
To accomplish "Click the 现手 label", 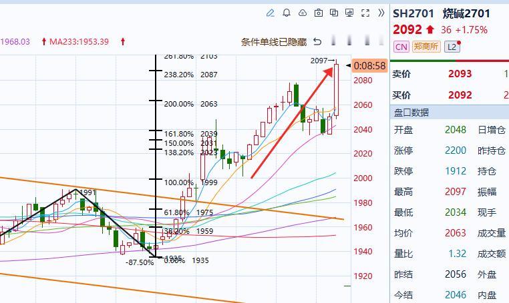I will click(x=487, y=212).
